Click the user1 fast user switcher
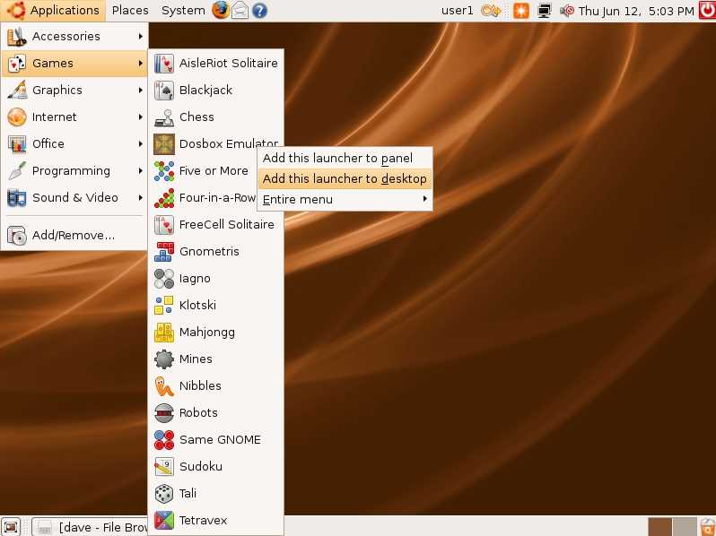 pyautogui.click(x=457, y=11)
